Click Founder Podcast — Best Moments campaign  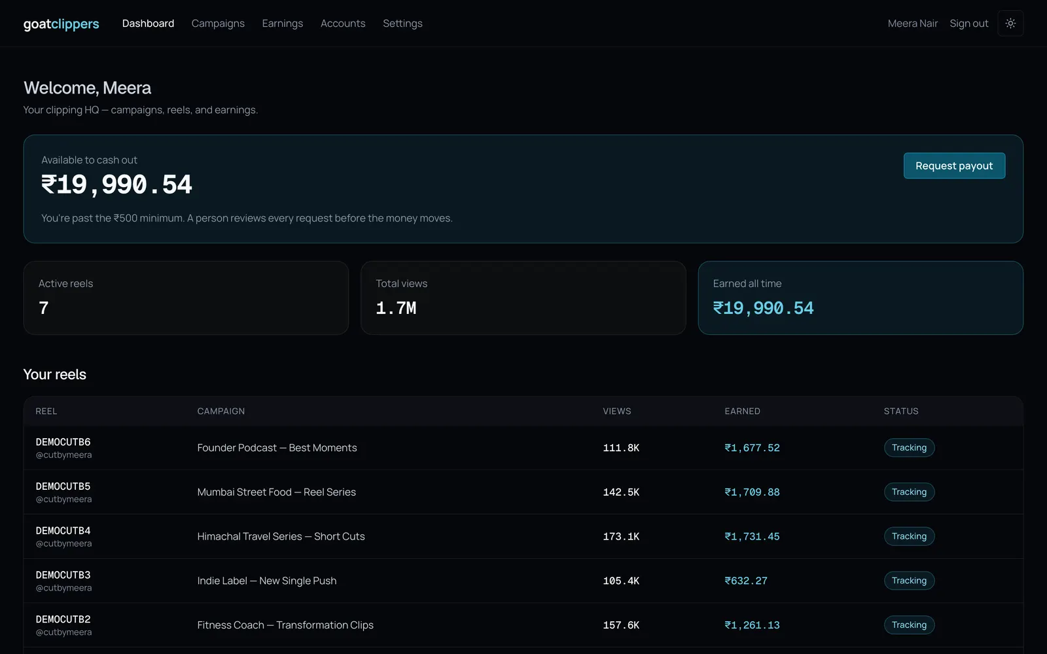277,448
